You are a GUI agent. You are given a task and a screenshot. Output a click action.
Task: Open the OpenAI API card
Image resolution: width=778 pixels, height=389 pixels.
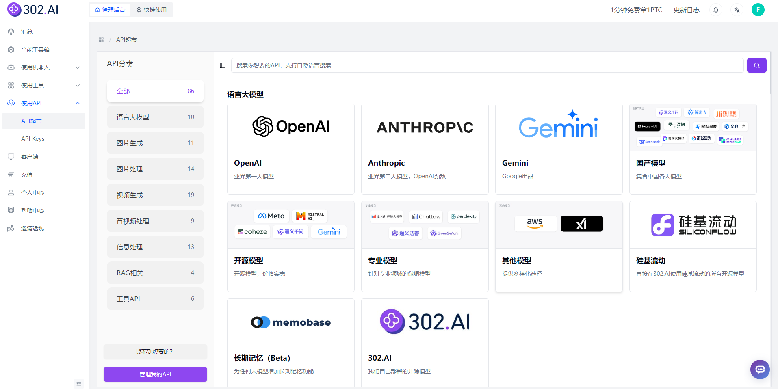point(291,149)
